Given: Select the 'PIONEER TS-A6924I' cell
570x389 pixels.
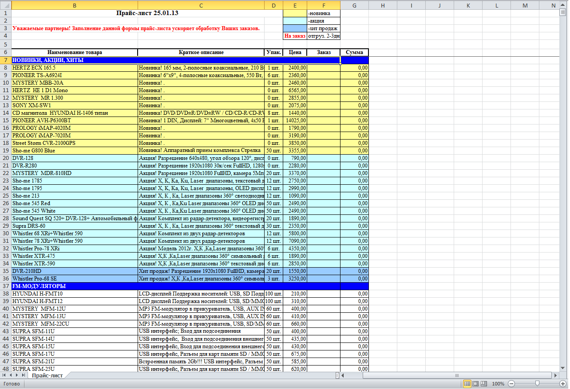Looking at the screenshot, I should click(75, 75).
